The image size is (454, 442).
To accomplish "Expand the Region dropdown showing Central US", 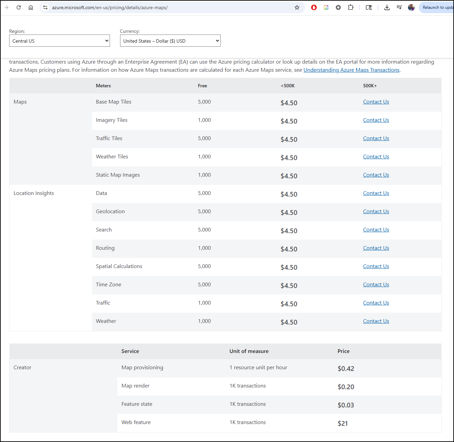I will tap(60, 41).
